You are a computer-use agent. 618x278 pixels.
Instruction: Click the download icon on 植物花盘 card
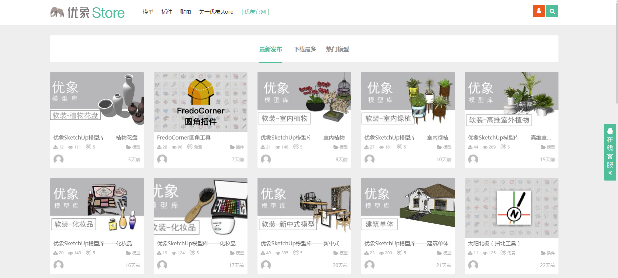[56, 147]
